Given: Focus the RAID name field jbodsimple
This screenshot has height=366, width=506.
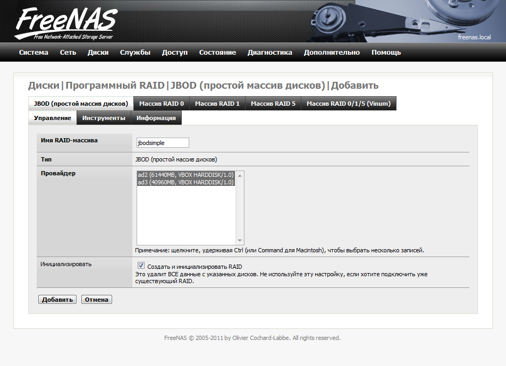Looking at the screenshot, I should [163, 142].
